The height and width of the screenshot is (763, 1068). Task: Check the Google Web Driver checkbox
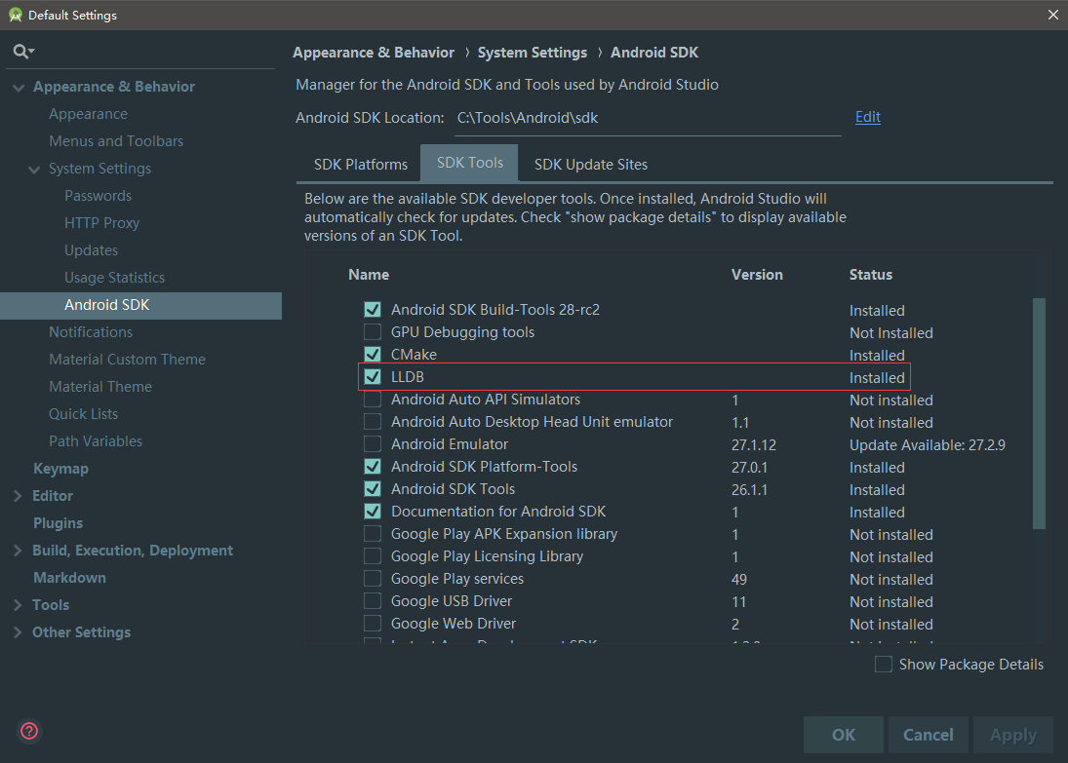coord(373,624)
